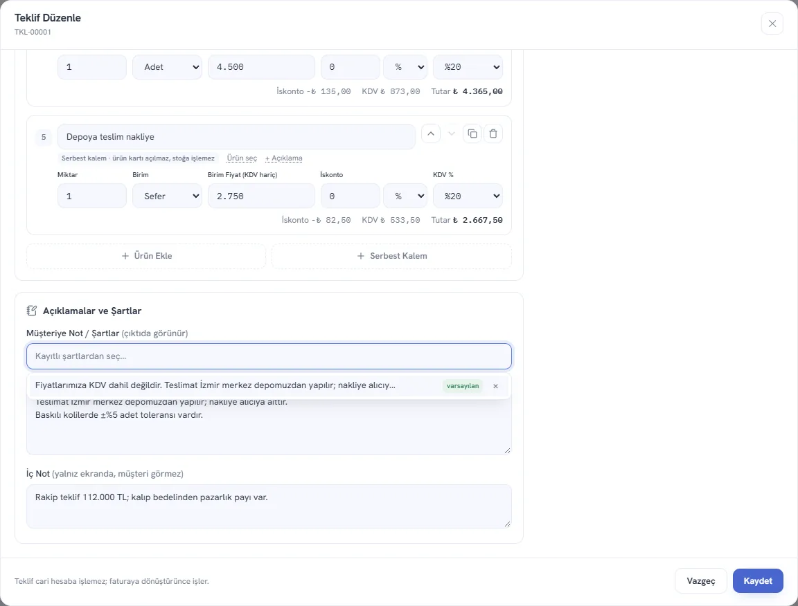The height and width of the screenshot is (606, 798).
Task: Save the quote with Kaydet
Action: (x=758, y=581)
